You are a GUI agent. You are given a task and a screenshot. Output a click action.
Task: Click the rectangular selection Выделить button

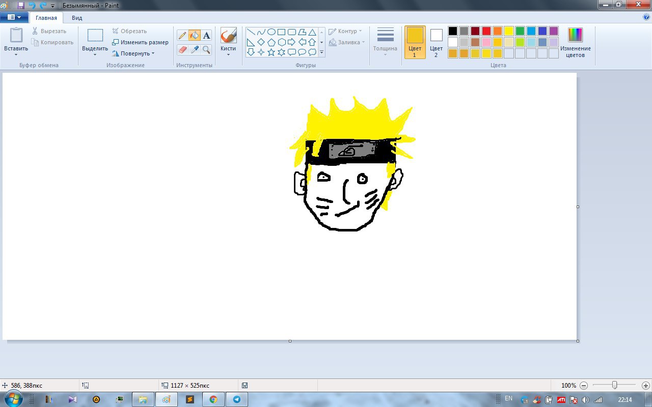95,36
